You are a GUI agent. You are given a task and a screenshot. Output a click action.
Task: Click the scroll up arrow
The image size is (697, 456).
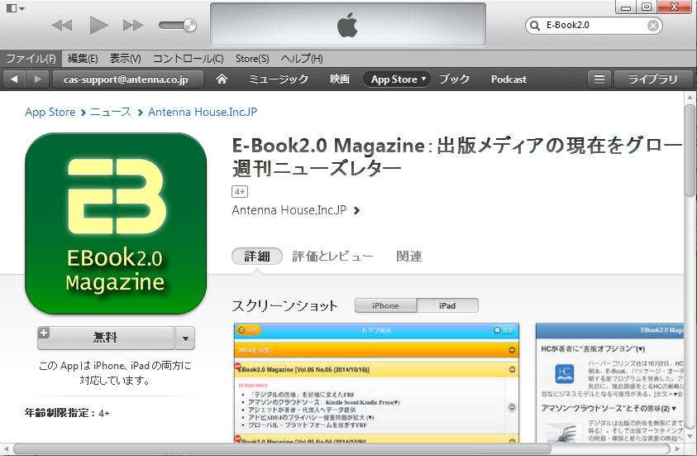pos(690,97)
